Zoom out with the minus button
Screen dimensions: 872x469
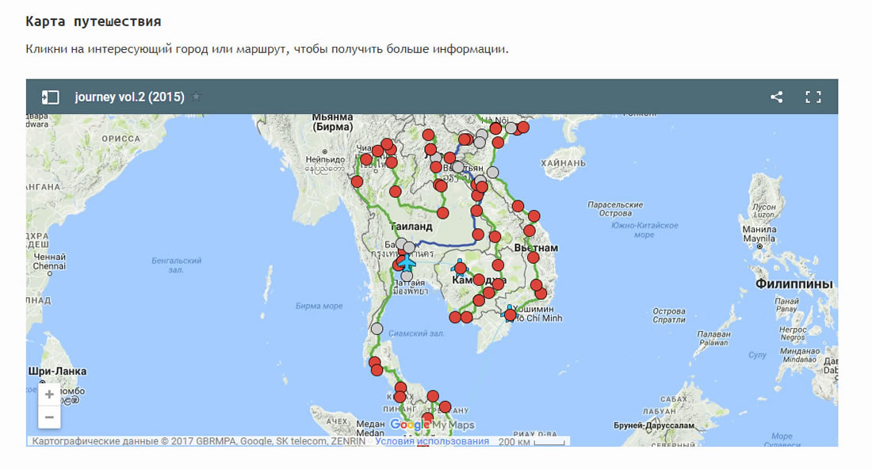pyautogui.click(x=49, y=417)
